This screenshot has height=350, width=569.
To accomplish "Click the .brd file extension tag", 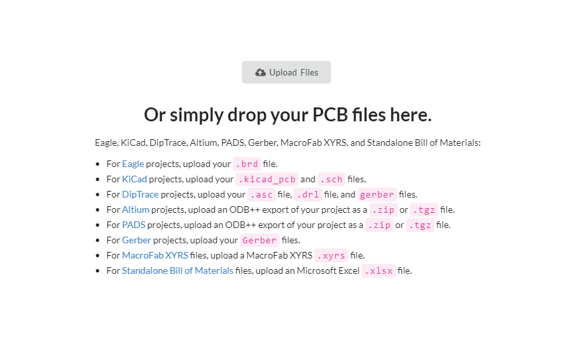I will 247,164.
